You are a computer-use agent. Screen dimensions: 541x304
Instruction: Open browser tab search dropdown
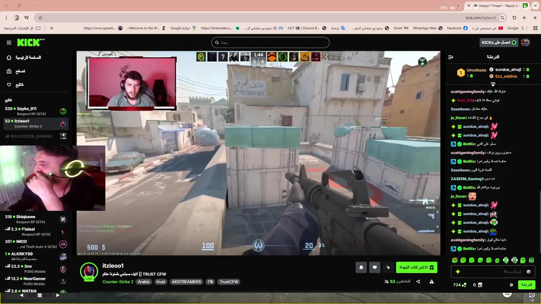click(x=536, y=6)
